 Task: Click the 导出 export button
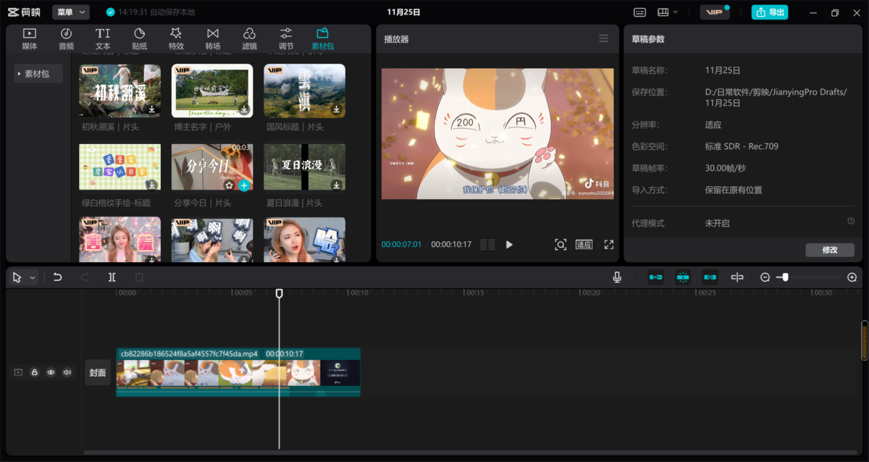click(x=769, y=12)
